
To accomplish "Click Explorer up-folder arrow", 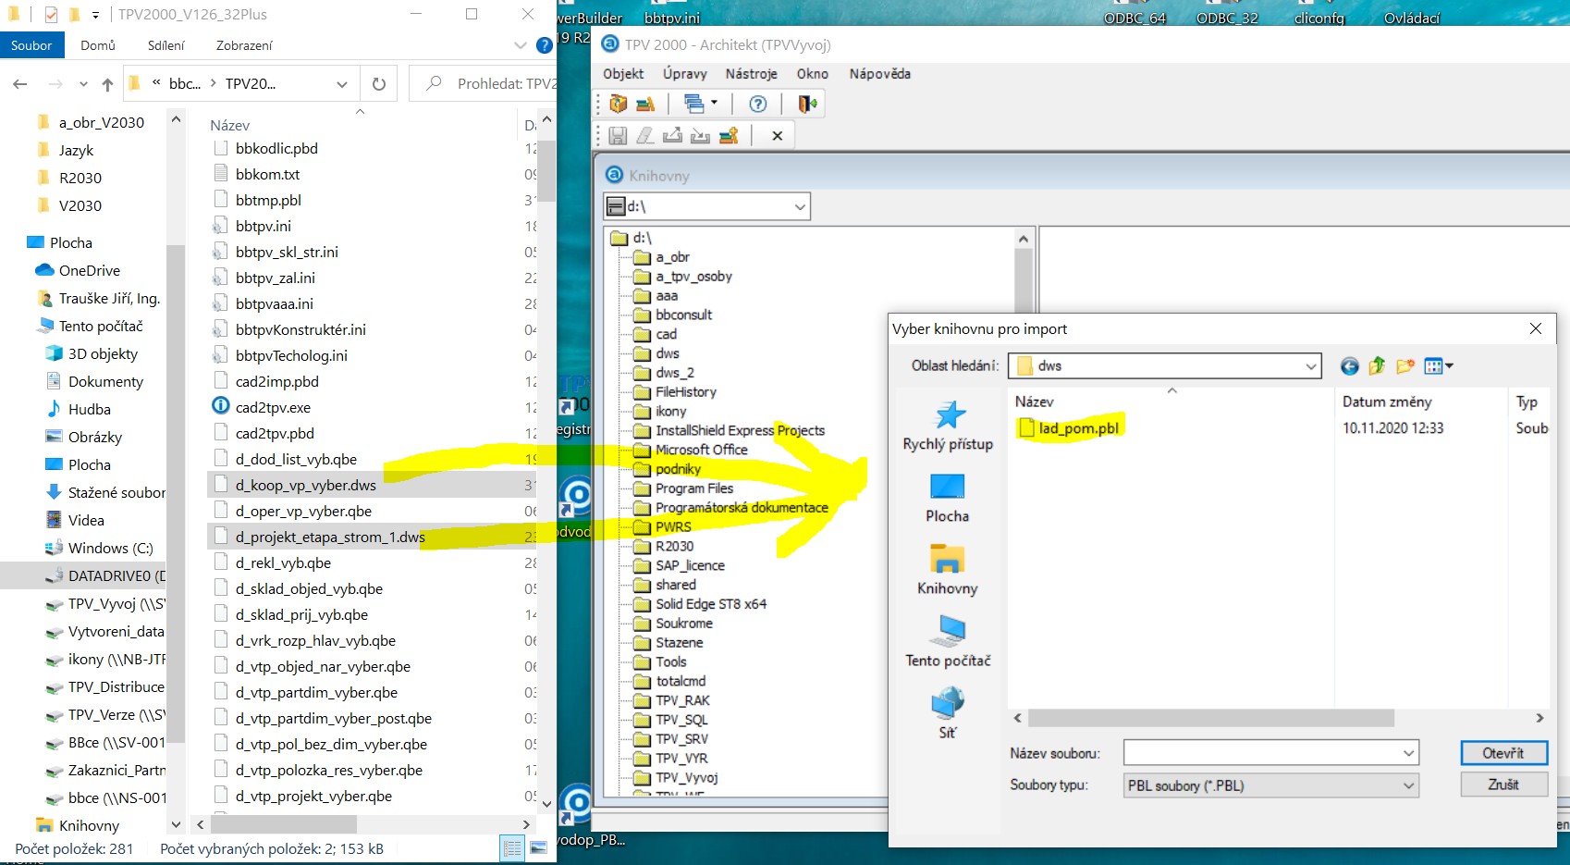I will click(107, 84).
